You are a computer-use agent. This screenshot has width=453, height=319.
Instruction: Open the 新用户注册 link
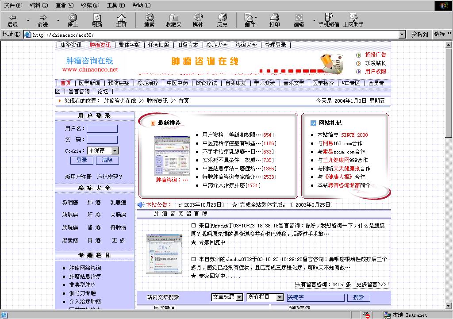pyautogui.click(x=78, y=177)
